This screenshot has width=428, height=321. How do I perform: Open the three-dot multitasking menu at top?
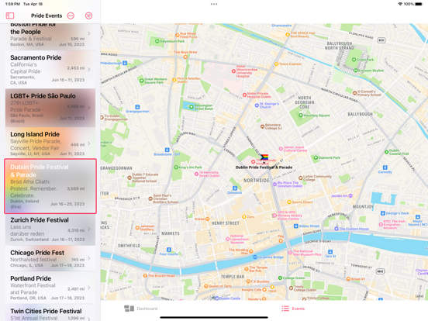click(214, 4)
